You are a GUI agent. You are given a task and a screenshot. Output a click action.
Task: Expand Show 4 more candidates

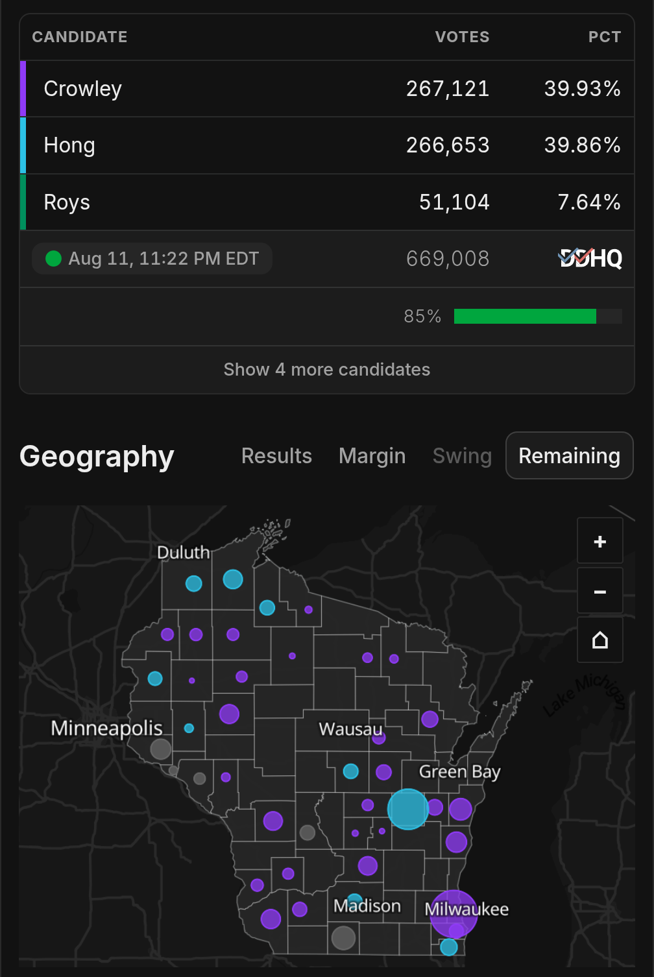[327, 370]
